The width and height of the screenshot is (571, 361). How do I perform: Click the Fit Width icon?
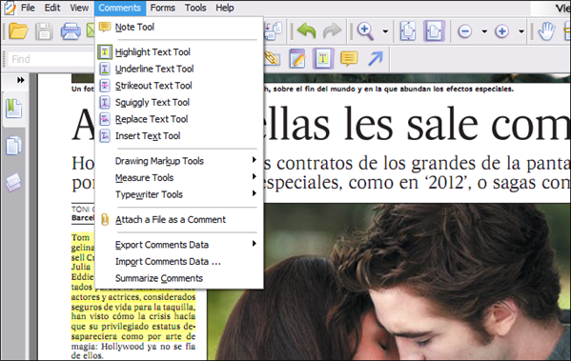click(x=434, y=31)
